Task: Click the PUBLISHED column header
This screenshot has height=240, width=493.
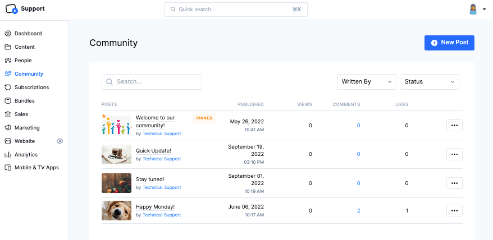Action: coord(250,105)
